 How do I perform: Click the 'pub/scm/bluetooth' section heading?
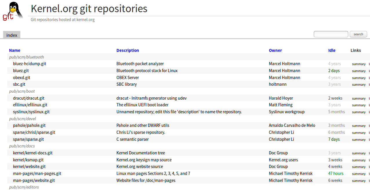26,57
